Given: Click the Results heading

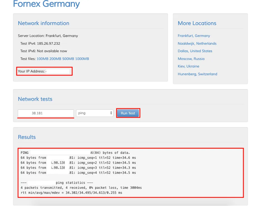Looking at the screenshot, I should pyautogui.click(x=27, y=137).
